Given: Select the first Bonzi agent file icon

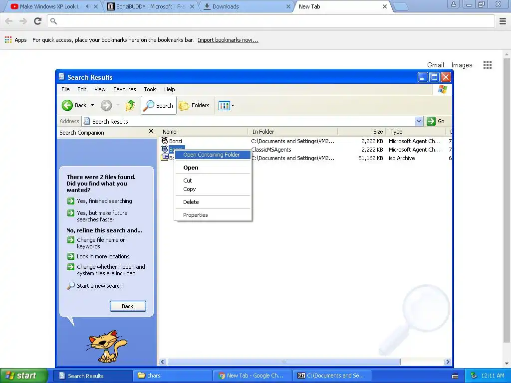Looking at the screenshot, I should (x=165, y=141).
